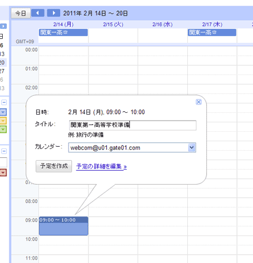The width and height of the screenshot is (253, 263).
Task: Go to previous week with left arrow
Action: [38, 13]
